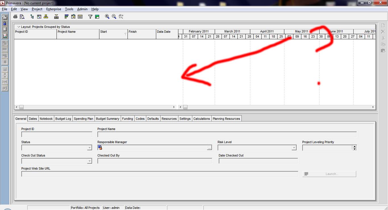Image resolution: width=388 pixels, height=210 pixels.
Task: Open the Resources person icon in the sidebar
Action: pos(5,23)
